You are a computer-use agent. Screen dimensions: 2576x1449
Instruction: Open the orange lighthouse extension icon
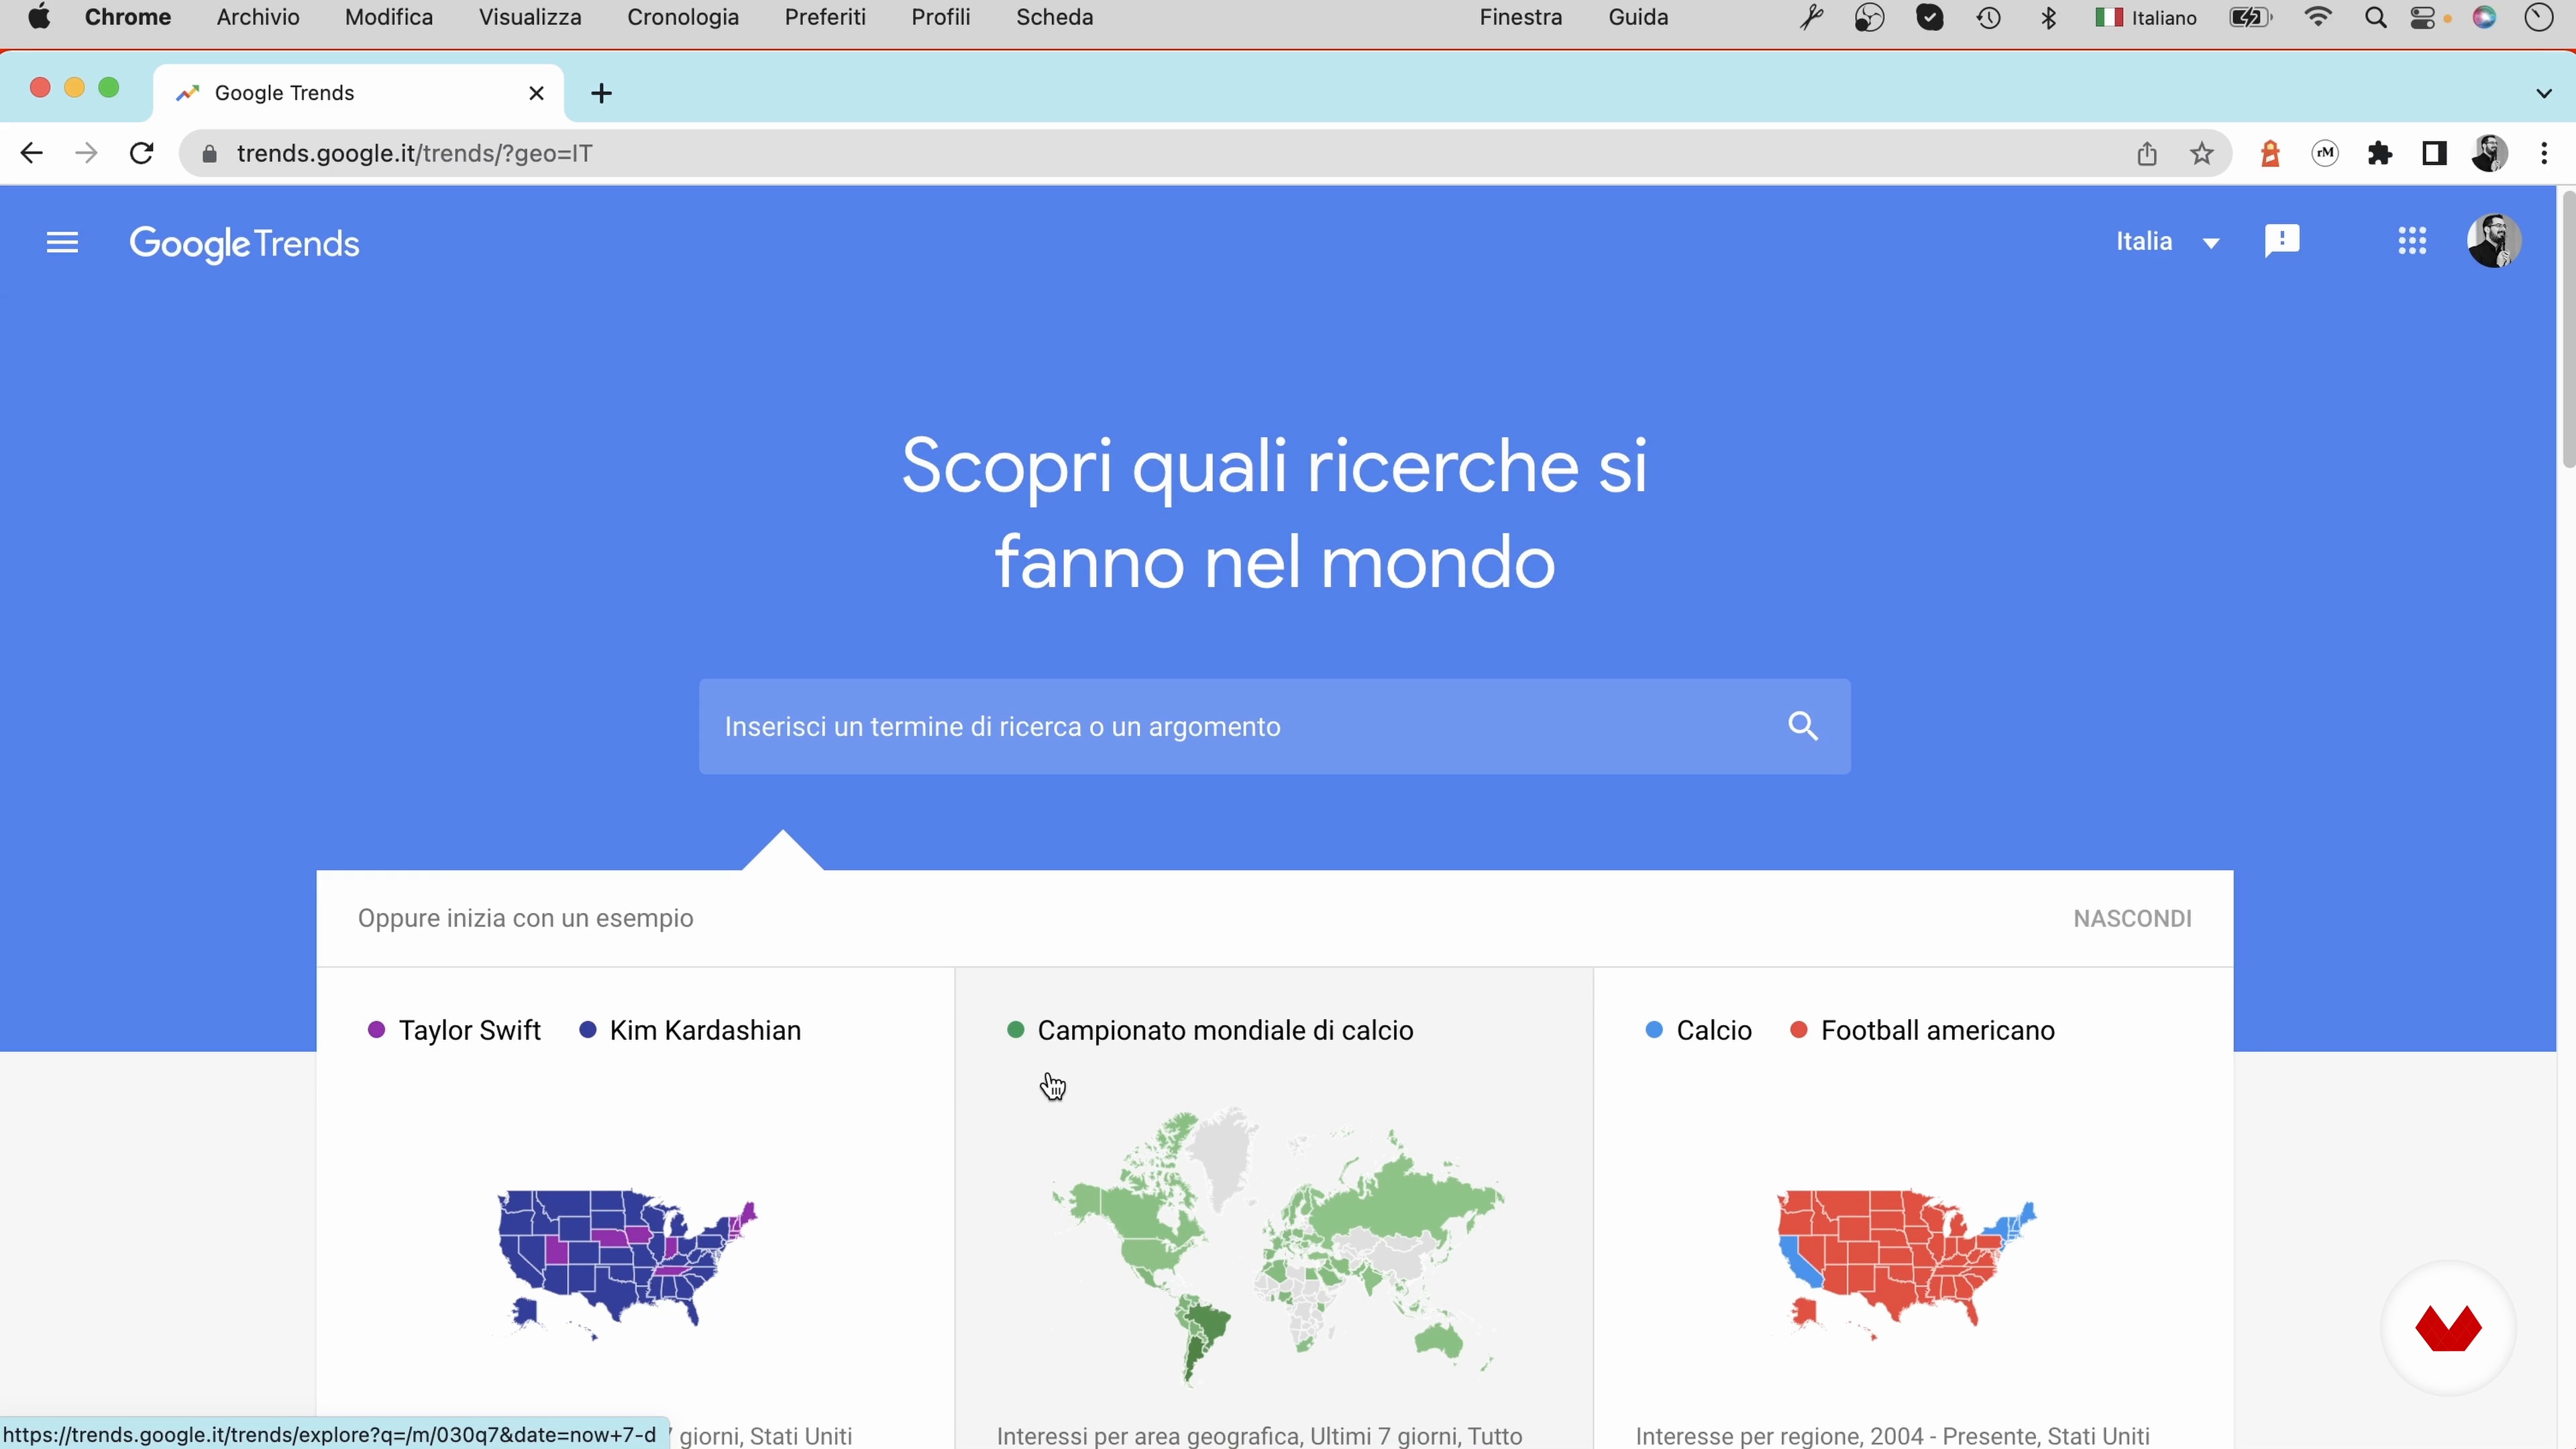point(2270,153)
